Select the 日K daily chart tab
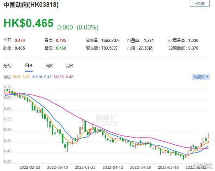This screenshot has height=171, width=215. (x=29, y=66)
